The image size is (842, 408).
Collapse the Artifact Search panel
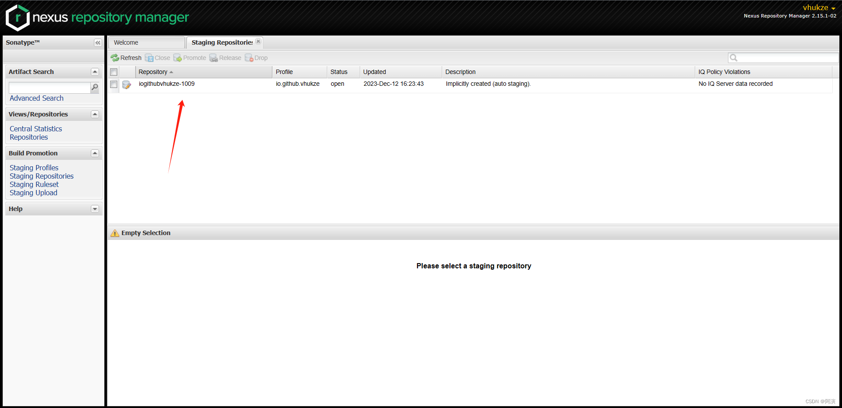95,72
